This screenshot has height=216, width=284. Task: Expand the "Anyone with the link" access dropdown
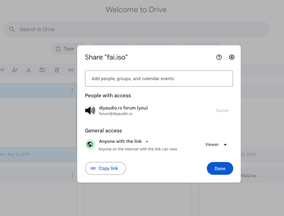pos(124,141)
